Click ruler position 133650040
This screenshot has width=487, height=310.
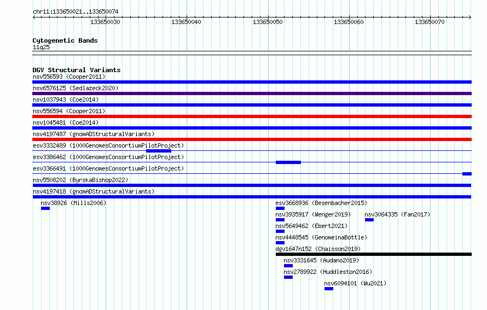(186, 22)
